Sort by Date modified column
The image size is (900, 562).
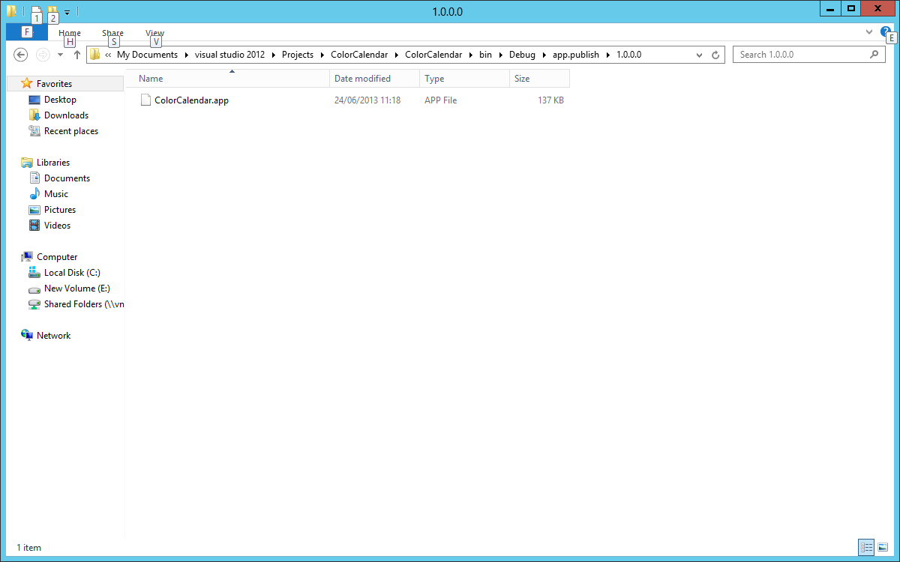pyautogui.click(x=374, y=79)
